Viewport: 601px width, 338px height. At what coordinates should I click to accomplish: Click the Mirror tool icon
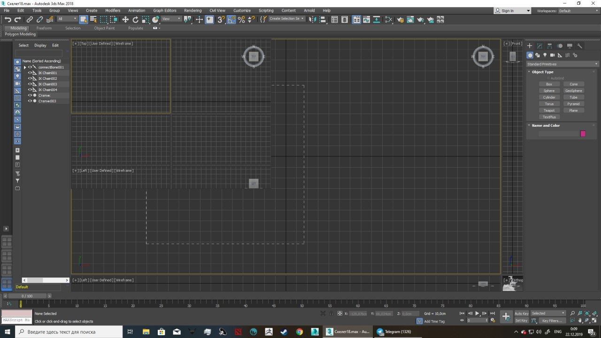(312, 19)
